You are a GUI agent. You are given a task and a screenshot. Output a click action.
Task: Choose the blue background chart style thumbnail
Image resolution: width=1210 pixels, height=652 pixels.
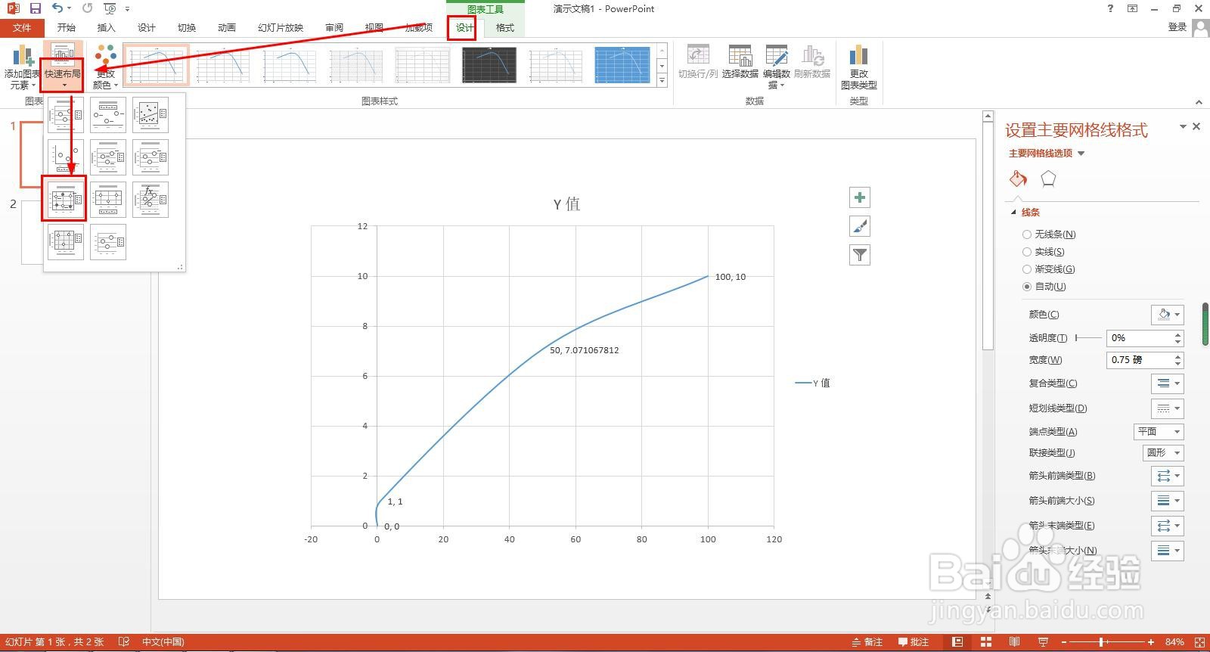tap(622, 65)
